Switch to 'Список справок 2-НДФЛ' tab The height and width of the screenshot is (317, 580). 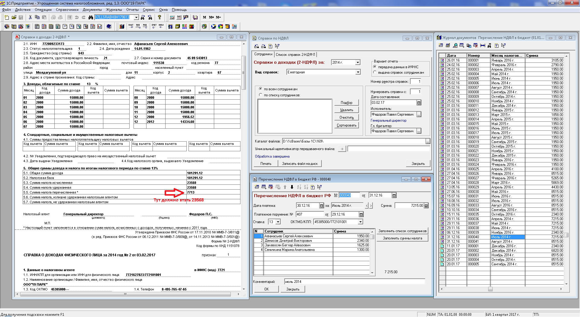[295, 55]
